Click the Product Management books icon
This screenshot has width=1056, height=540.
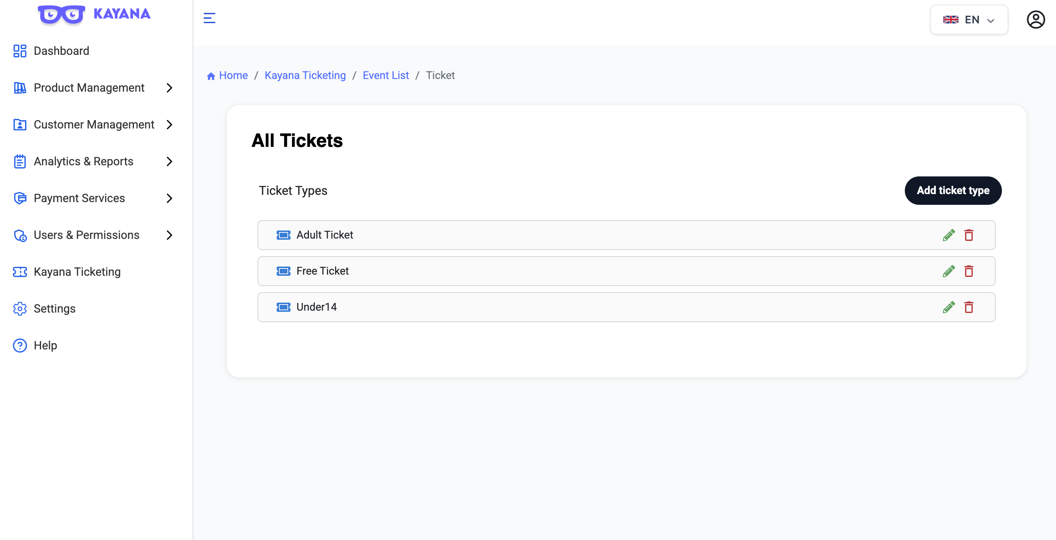20,88
